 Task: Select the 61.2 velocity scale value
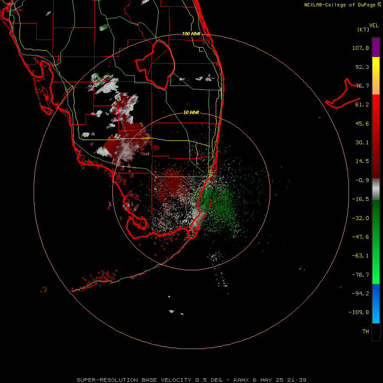362,105
